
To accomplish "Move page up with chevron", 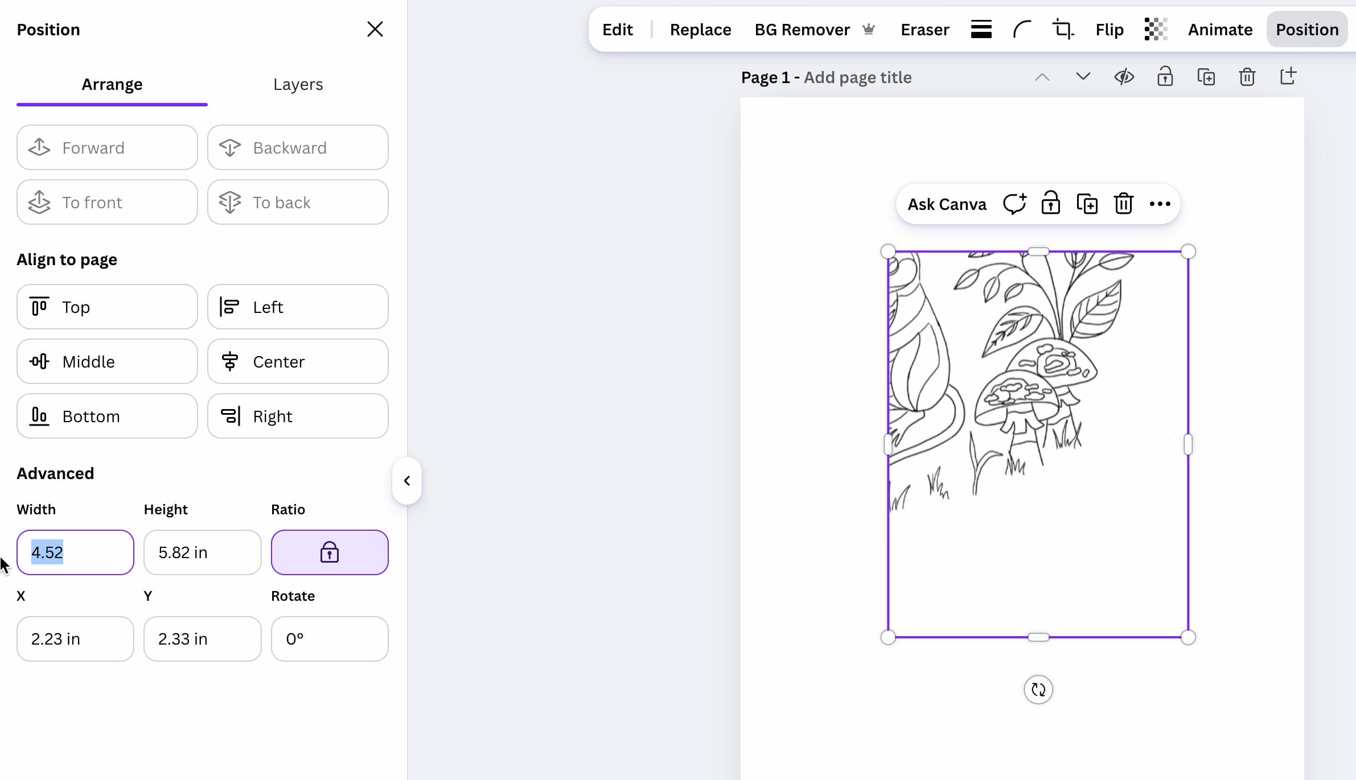I will 1042,77.
